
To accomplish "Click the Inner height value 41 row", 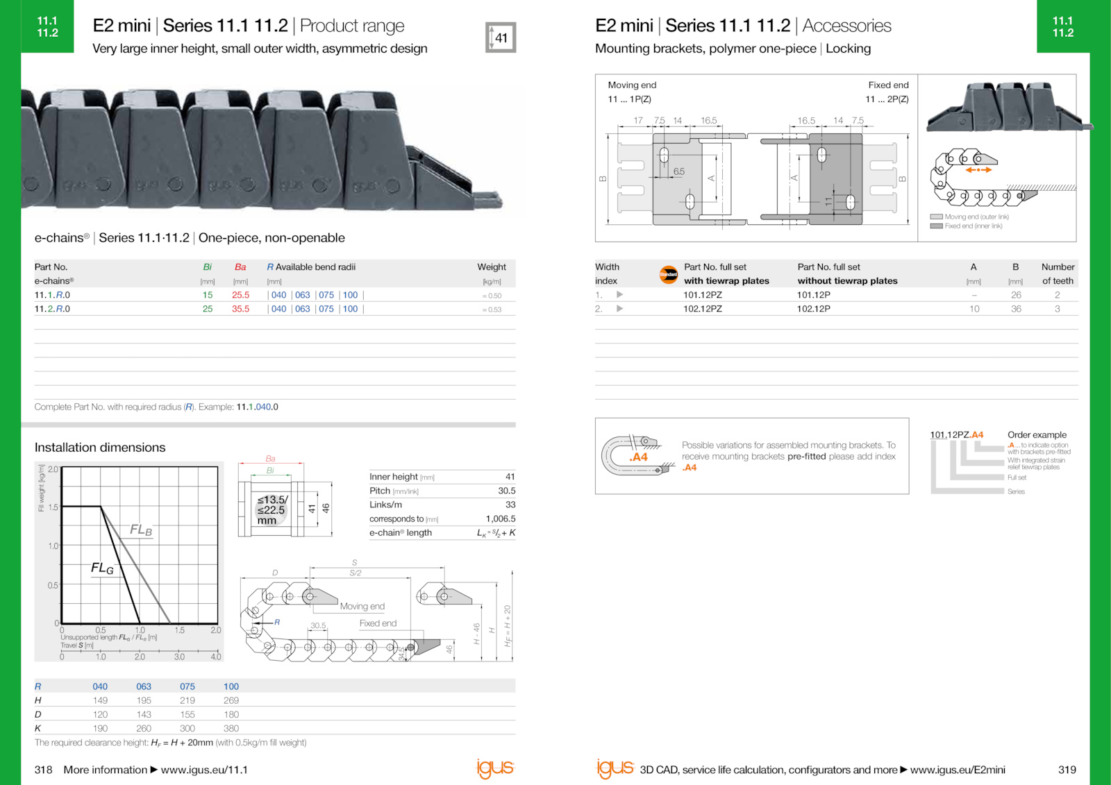I will pyautogui.click(x=442, y=477).
